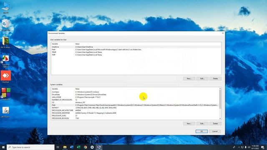
Task: Select the NUMBER_OF_PROCESSORS system variable
Action: pyautogui.click(x=135, y=100)
